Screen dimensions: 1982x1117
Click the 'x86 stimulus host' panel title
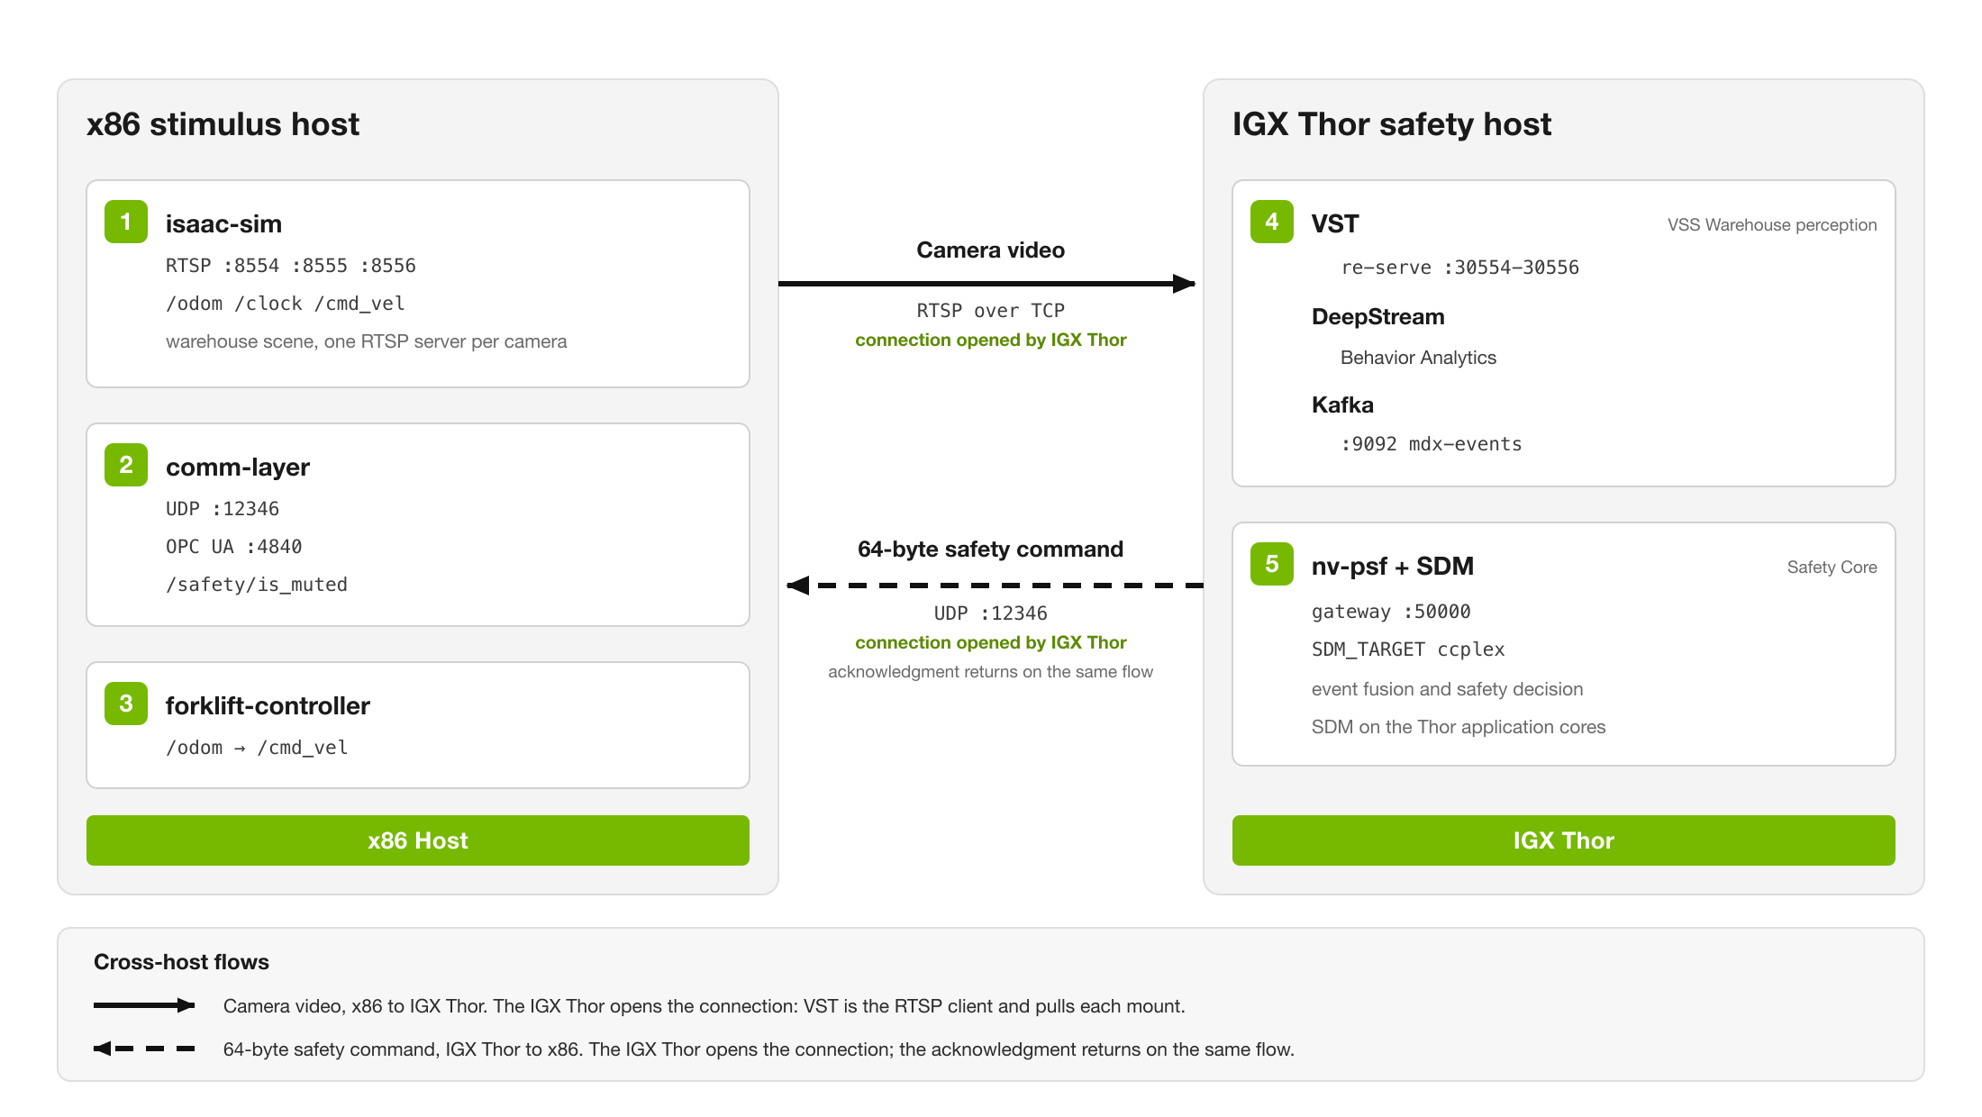(223, 124)
